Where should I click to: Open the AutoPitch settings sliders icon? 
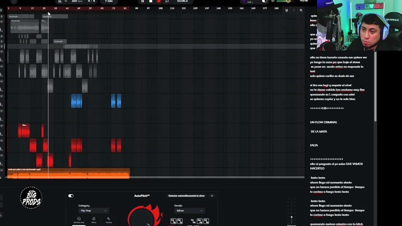click(x=212, y=196)
